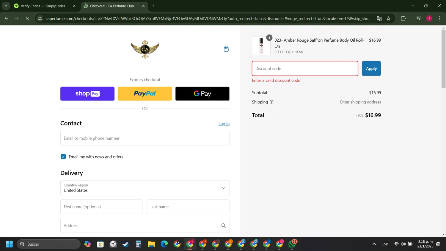Screen dimensions: 446x251
Task: Open Chrome three-dot menu
Action: (439, 18)
